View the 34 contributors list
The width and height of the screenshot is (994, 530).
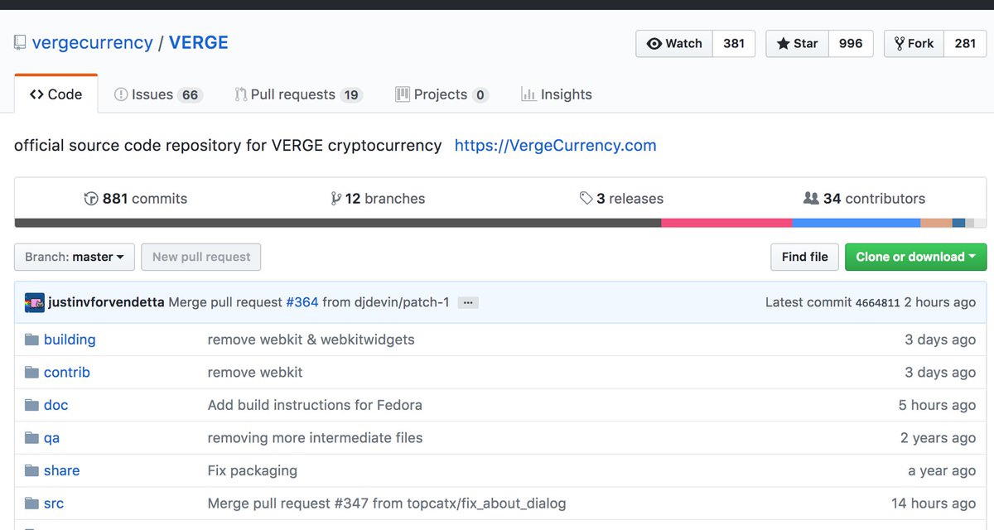[x=864, y=199]
